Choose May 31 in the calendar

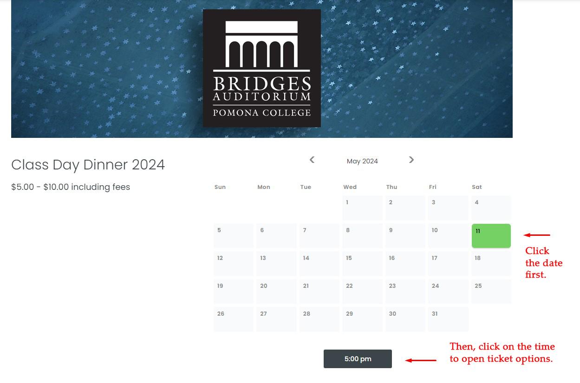(x=448, y=319)
